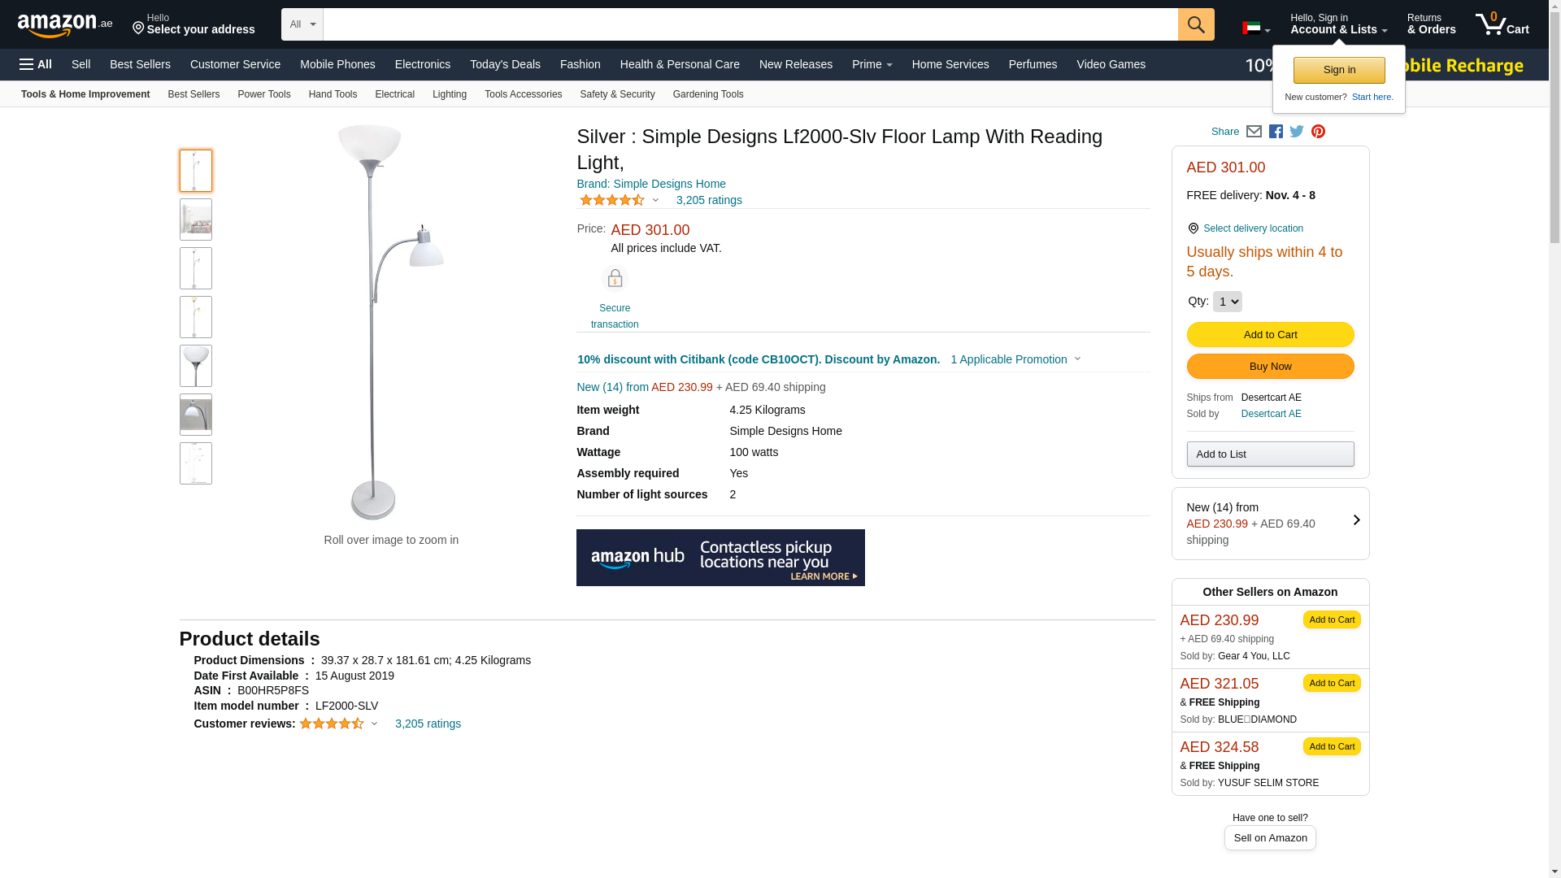This screenshot has width=1561, height=878.
Task: Open the All hamburger menu
Action: [36, 64]
